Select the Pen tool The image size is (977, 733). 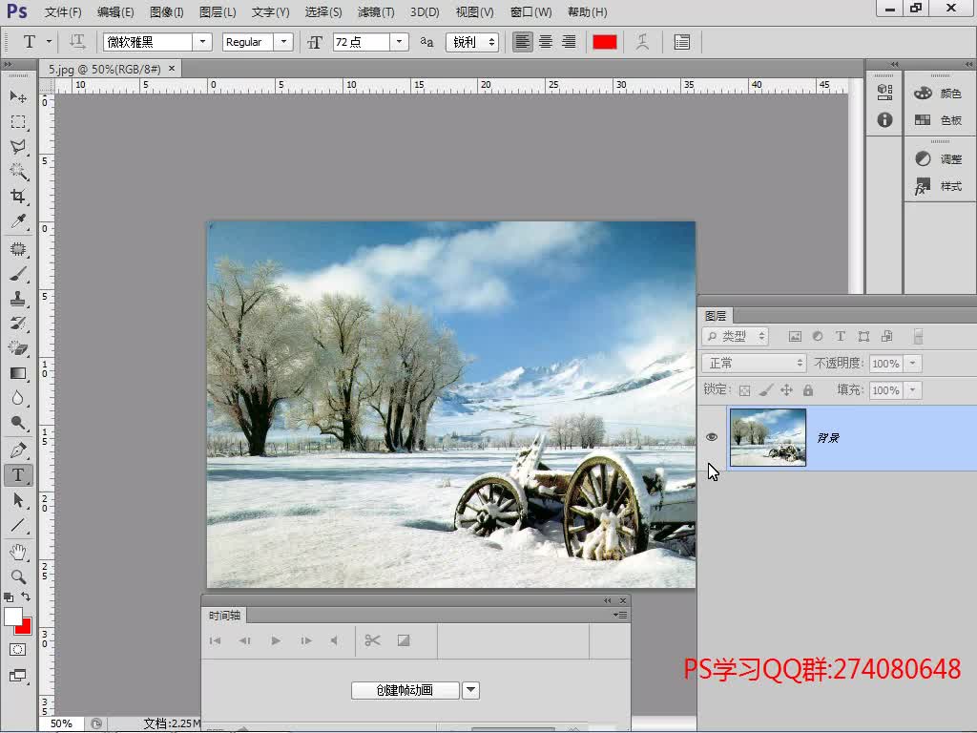coord(18,450)
